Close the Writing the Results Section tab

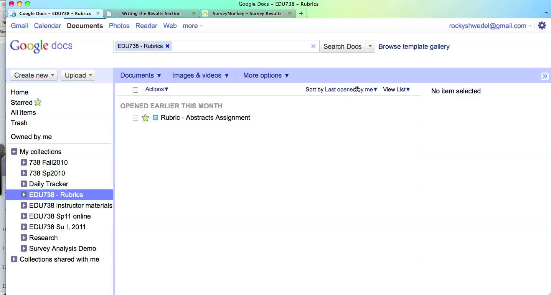click(x=194, y=13)
